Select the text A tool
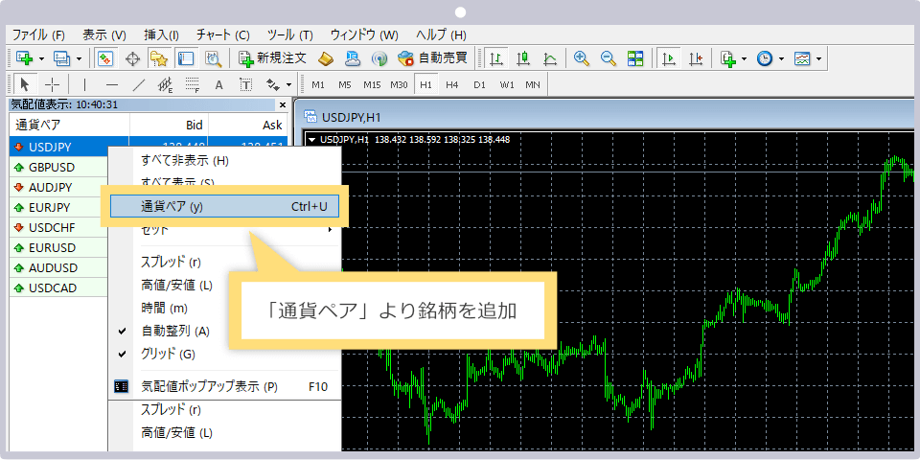 point(218,84)
